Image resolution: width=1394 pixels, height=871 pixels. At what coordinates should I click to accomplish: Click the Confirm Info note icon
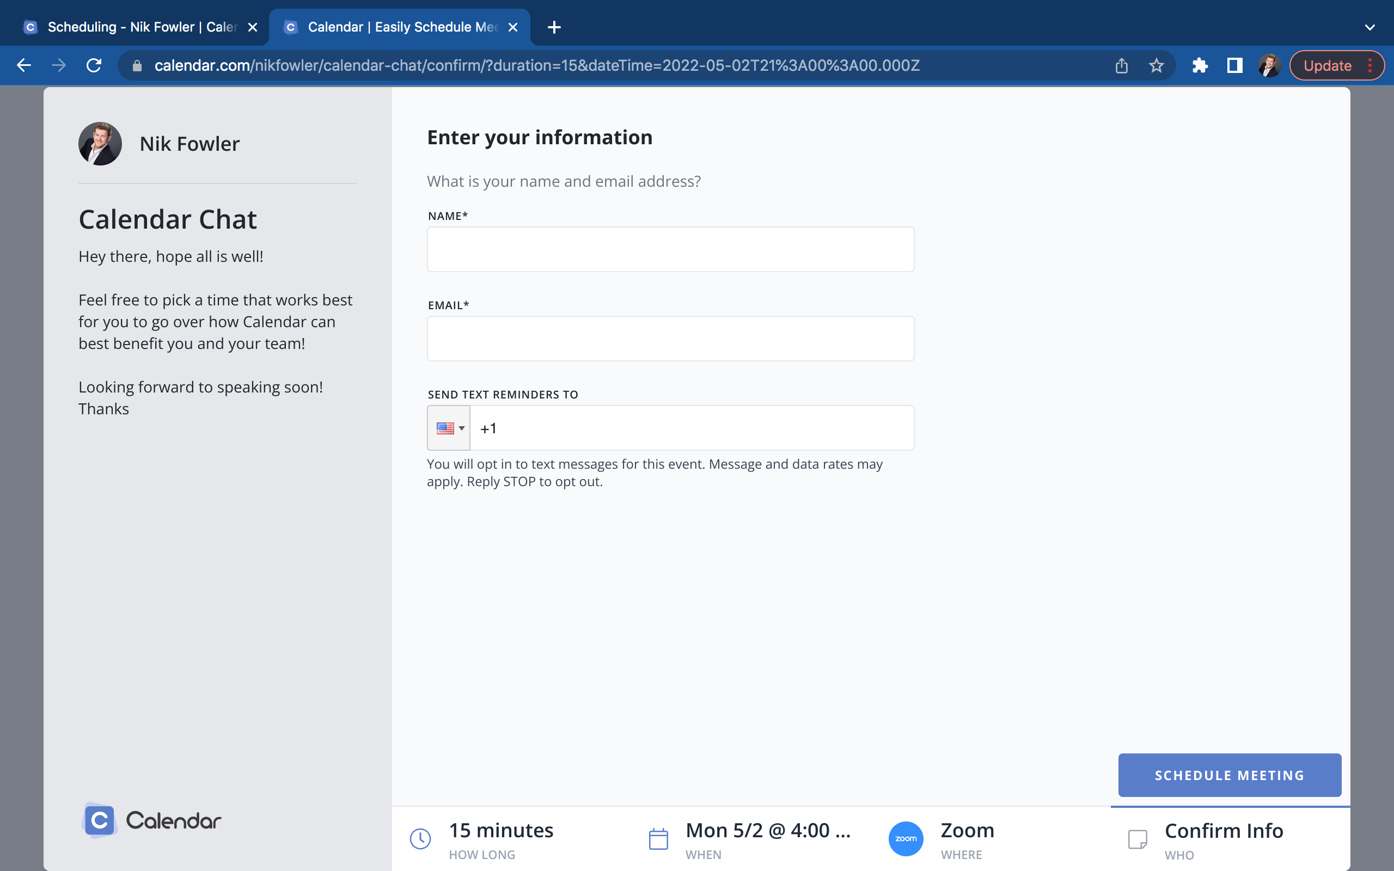1138,839
